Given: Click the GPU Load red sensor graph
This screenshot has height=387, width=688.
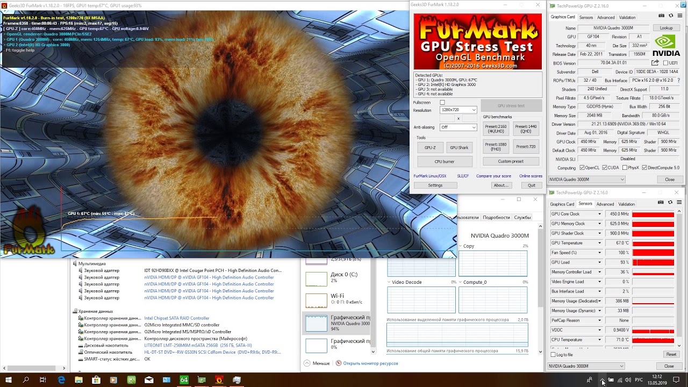Looking at the screenshot, I should point(653,262).
